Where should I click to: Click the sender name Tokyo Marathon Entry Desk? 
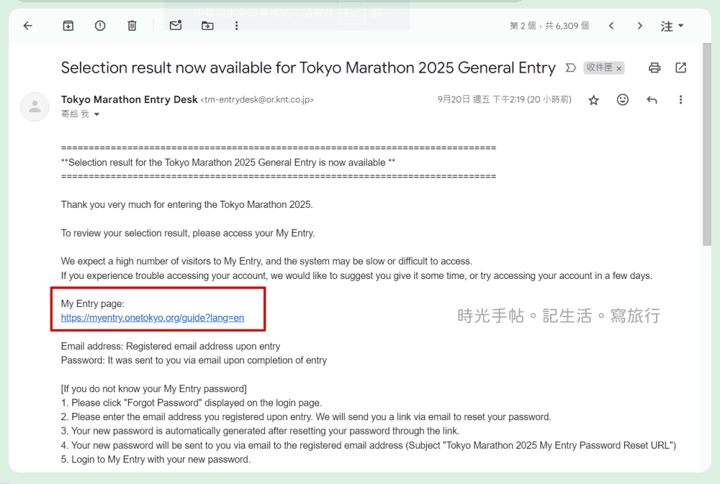tap(130, 99)
